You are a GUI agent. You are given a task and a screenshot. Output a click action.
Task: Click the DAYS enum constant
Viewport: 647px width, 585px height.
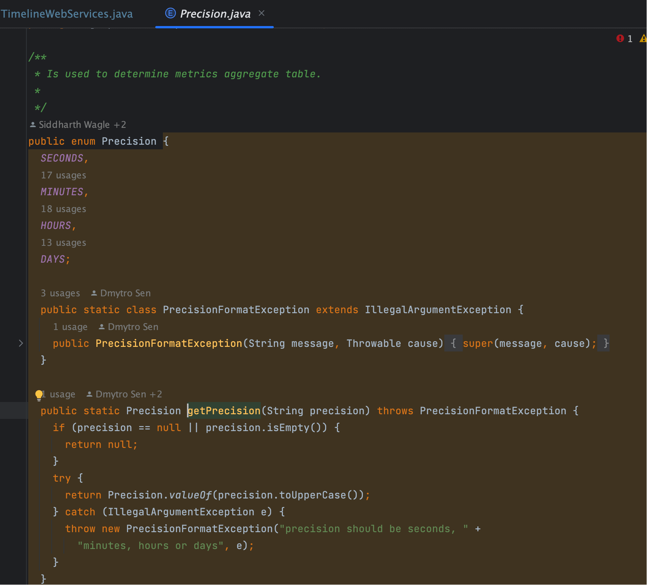pyautogui.click(x=53, y=259)
